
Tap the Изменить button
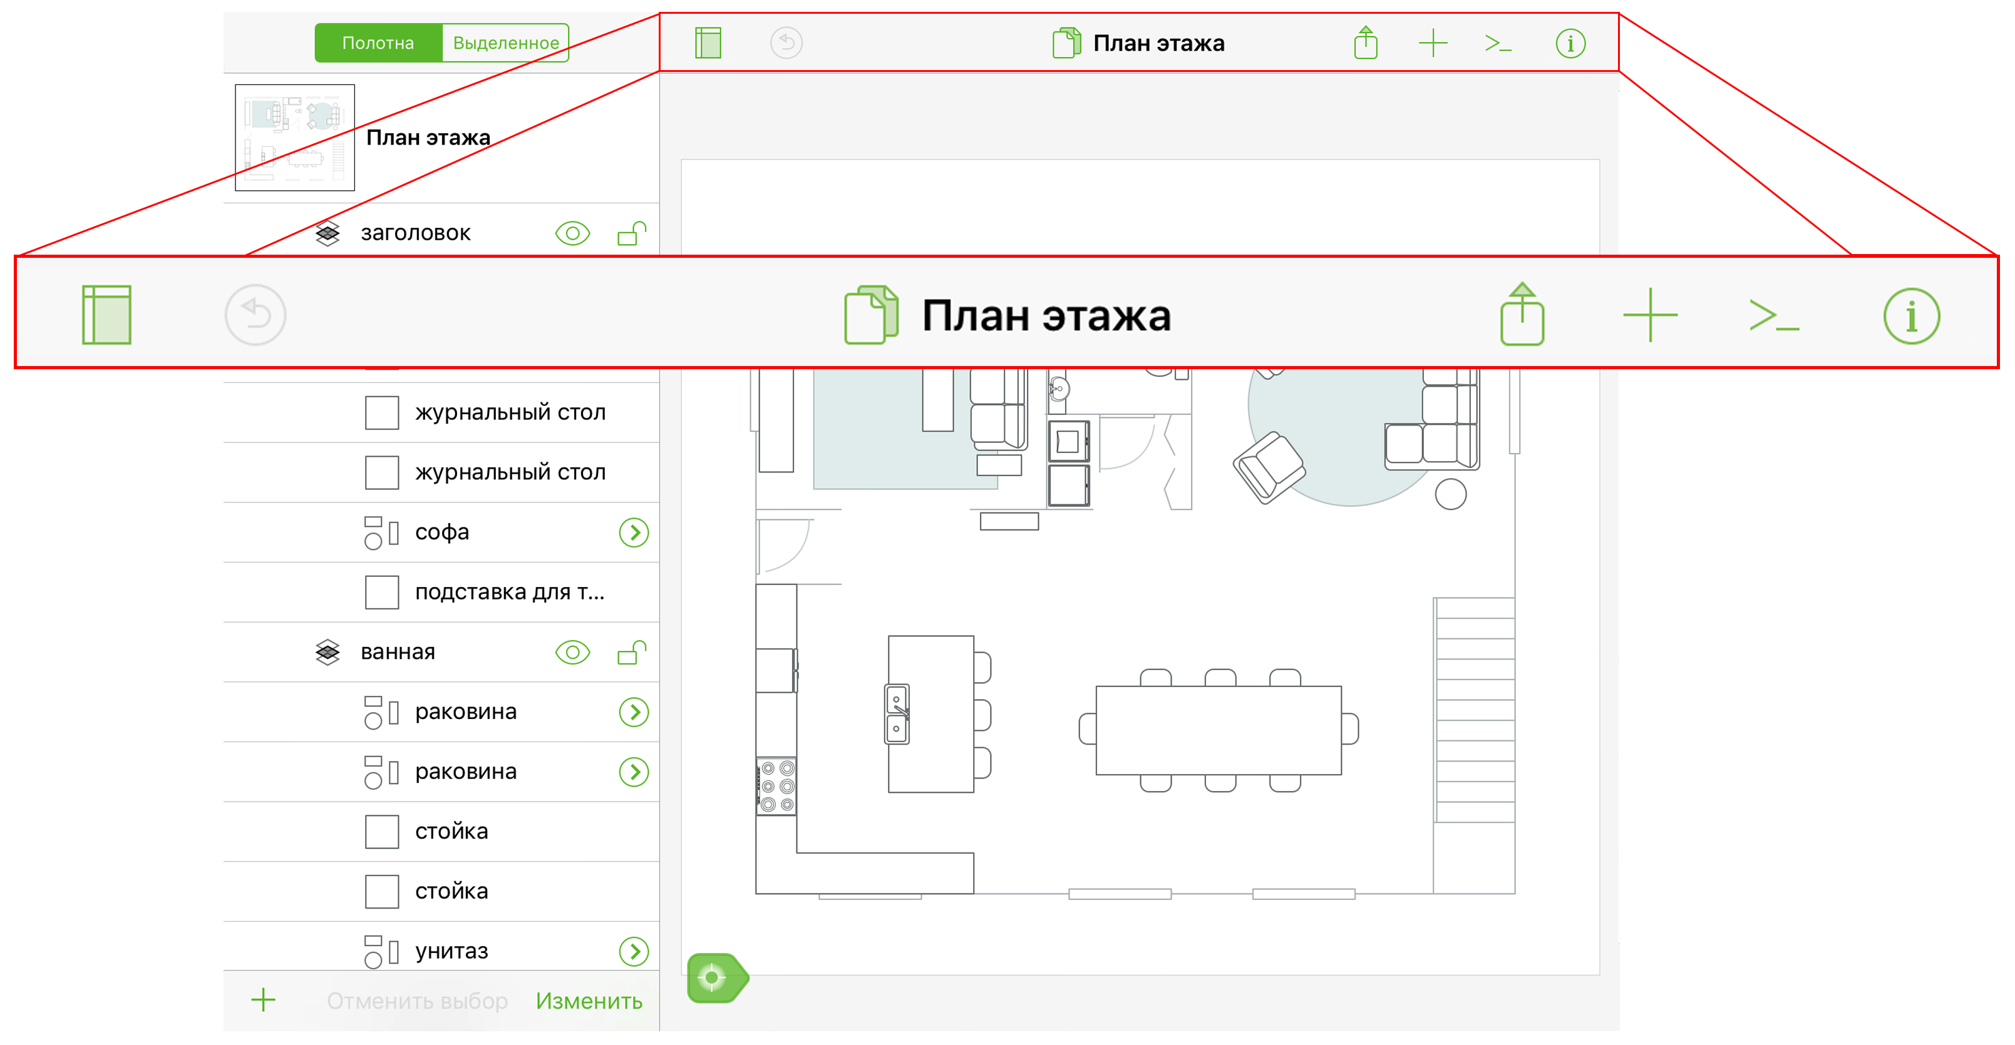click(x=589, y=1001)
